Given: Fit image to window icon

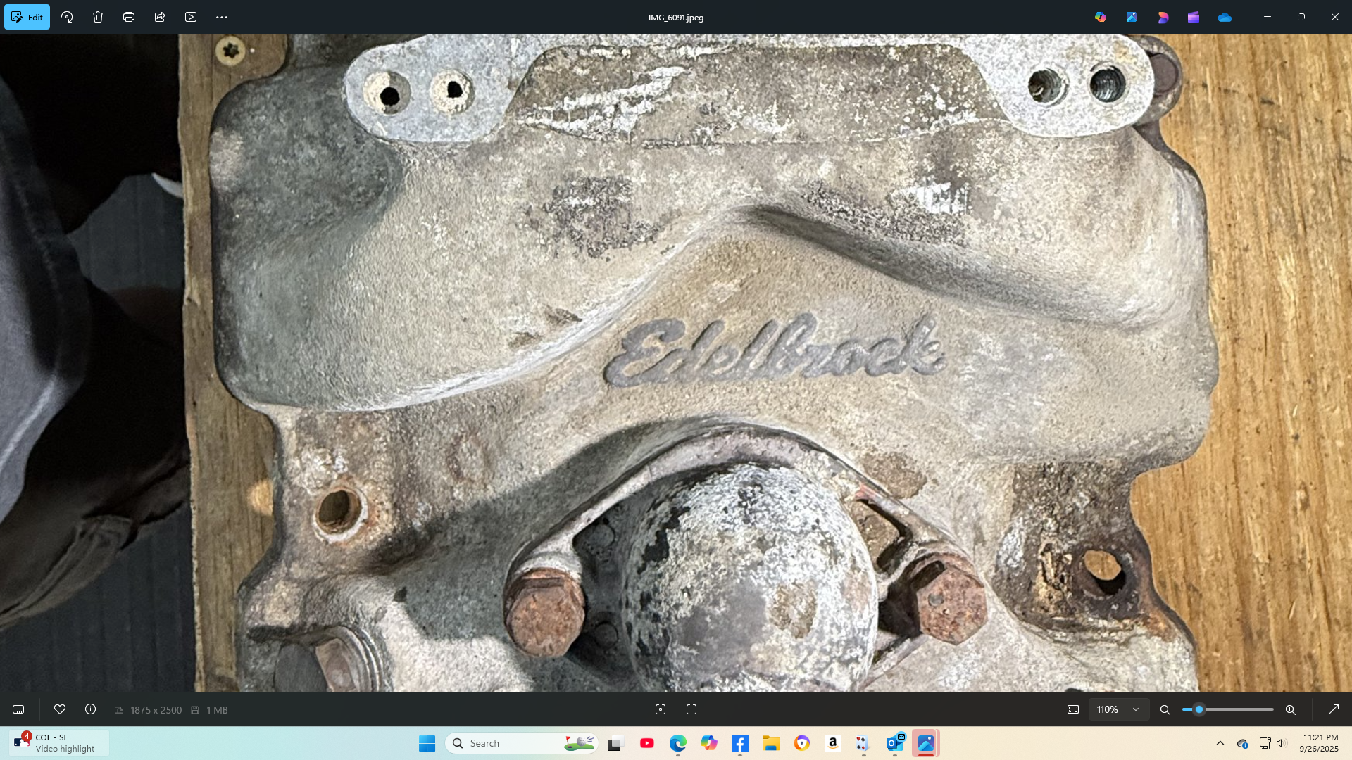Looking at the screenshot, I should 1073,710.
